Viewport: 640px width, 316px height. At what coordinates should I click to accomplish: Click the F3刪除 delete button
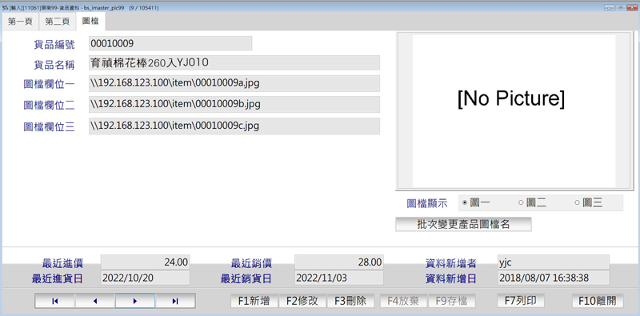click(x=350, y=301)
